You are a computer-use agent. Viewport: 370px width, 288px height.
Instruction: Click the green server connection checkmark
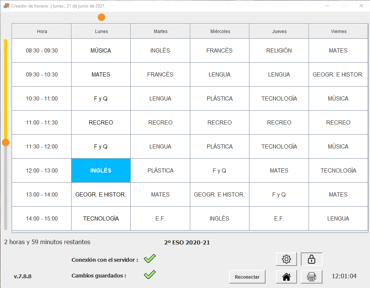click(149, 259)
